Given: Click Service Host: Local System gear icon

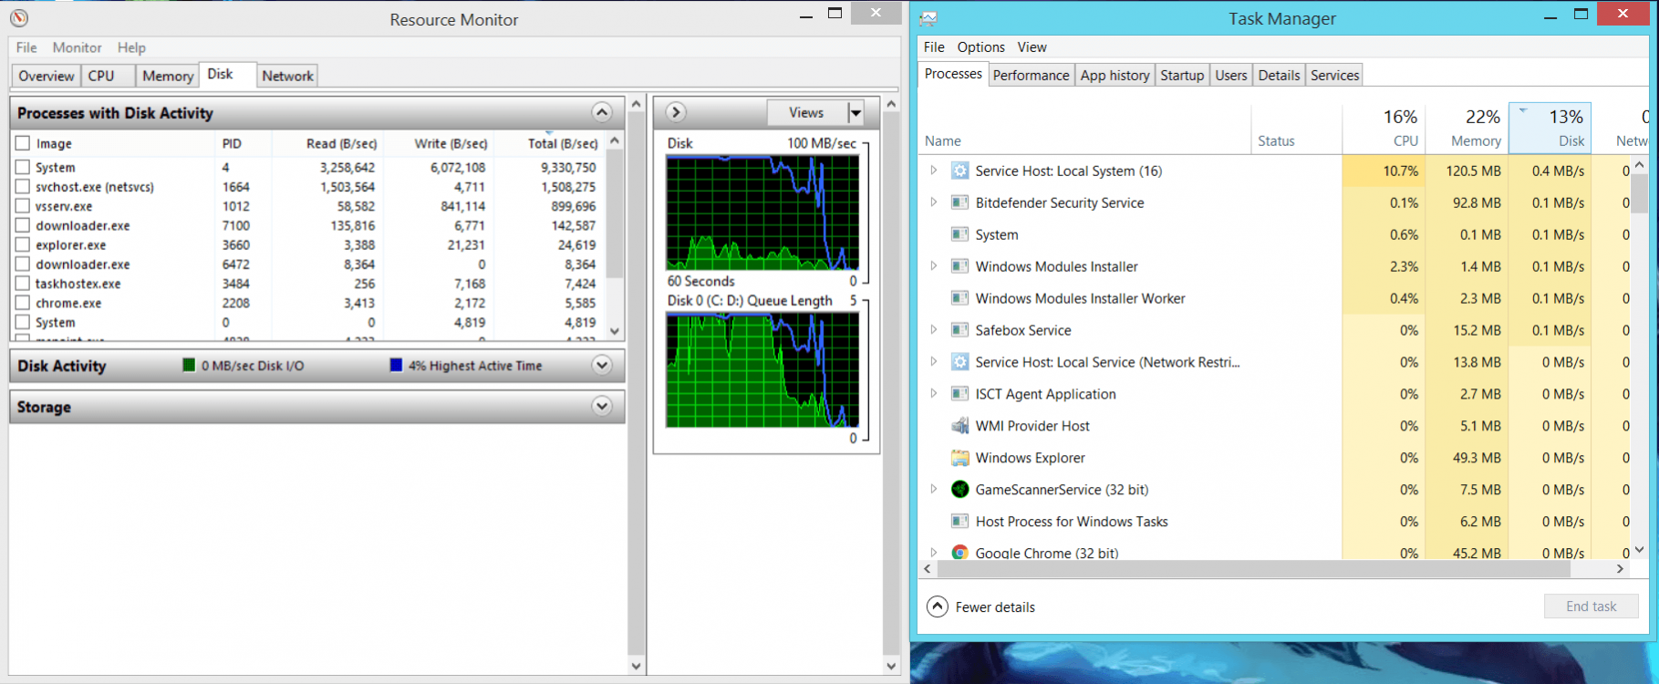Looking at the screenshot, I should pyautogui.click(x=959, y=171).
